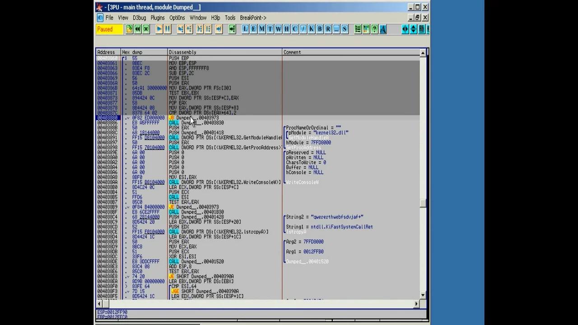
Task: Open the Options menu
Action: click(177, 18)
